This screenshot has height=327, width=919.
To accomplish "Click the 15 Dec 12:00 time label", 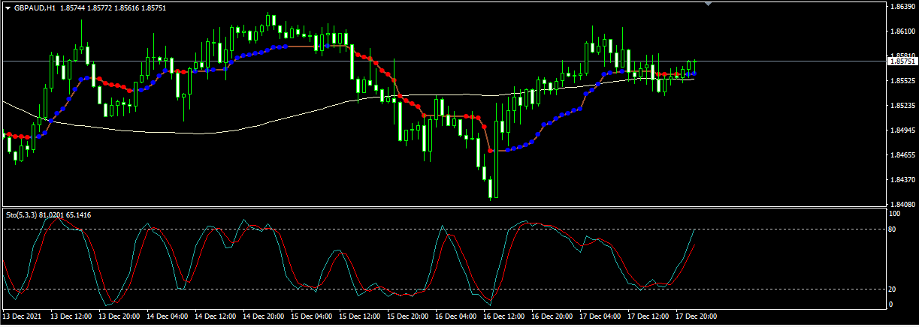I will 359,316.
